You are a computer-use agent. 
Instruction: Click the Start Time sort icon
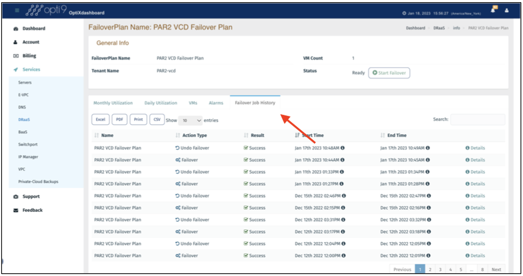(x=297, y=135)
